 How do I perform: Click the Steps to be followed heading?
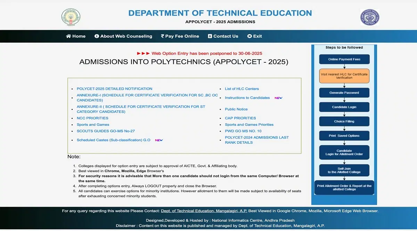point(344,47)
